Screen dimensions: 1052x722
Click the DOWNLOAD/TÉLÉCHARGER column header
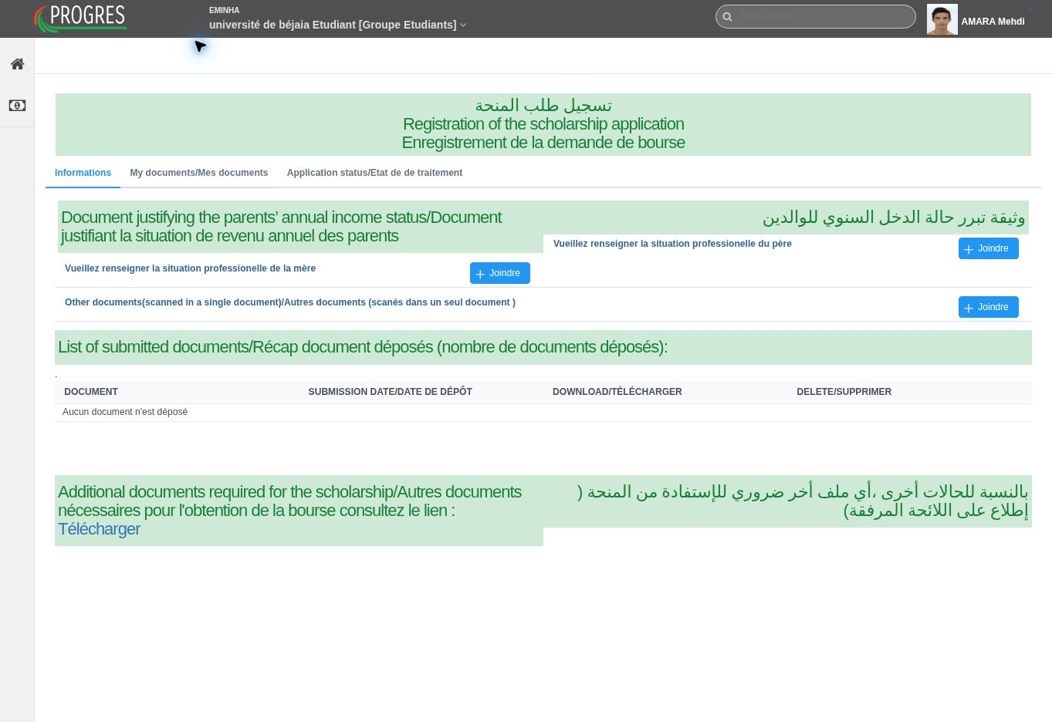click(617, 392)
